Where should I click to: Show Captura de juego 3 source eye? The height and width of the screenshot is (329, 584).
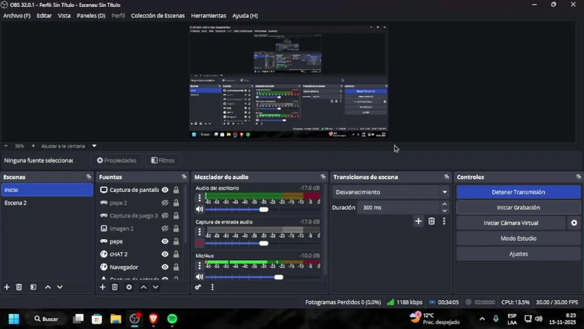point(165,216)
